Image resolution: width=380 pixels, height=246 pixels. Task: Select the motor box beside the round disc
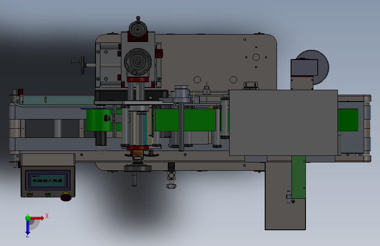click(304, 67)
